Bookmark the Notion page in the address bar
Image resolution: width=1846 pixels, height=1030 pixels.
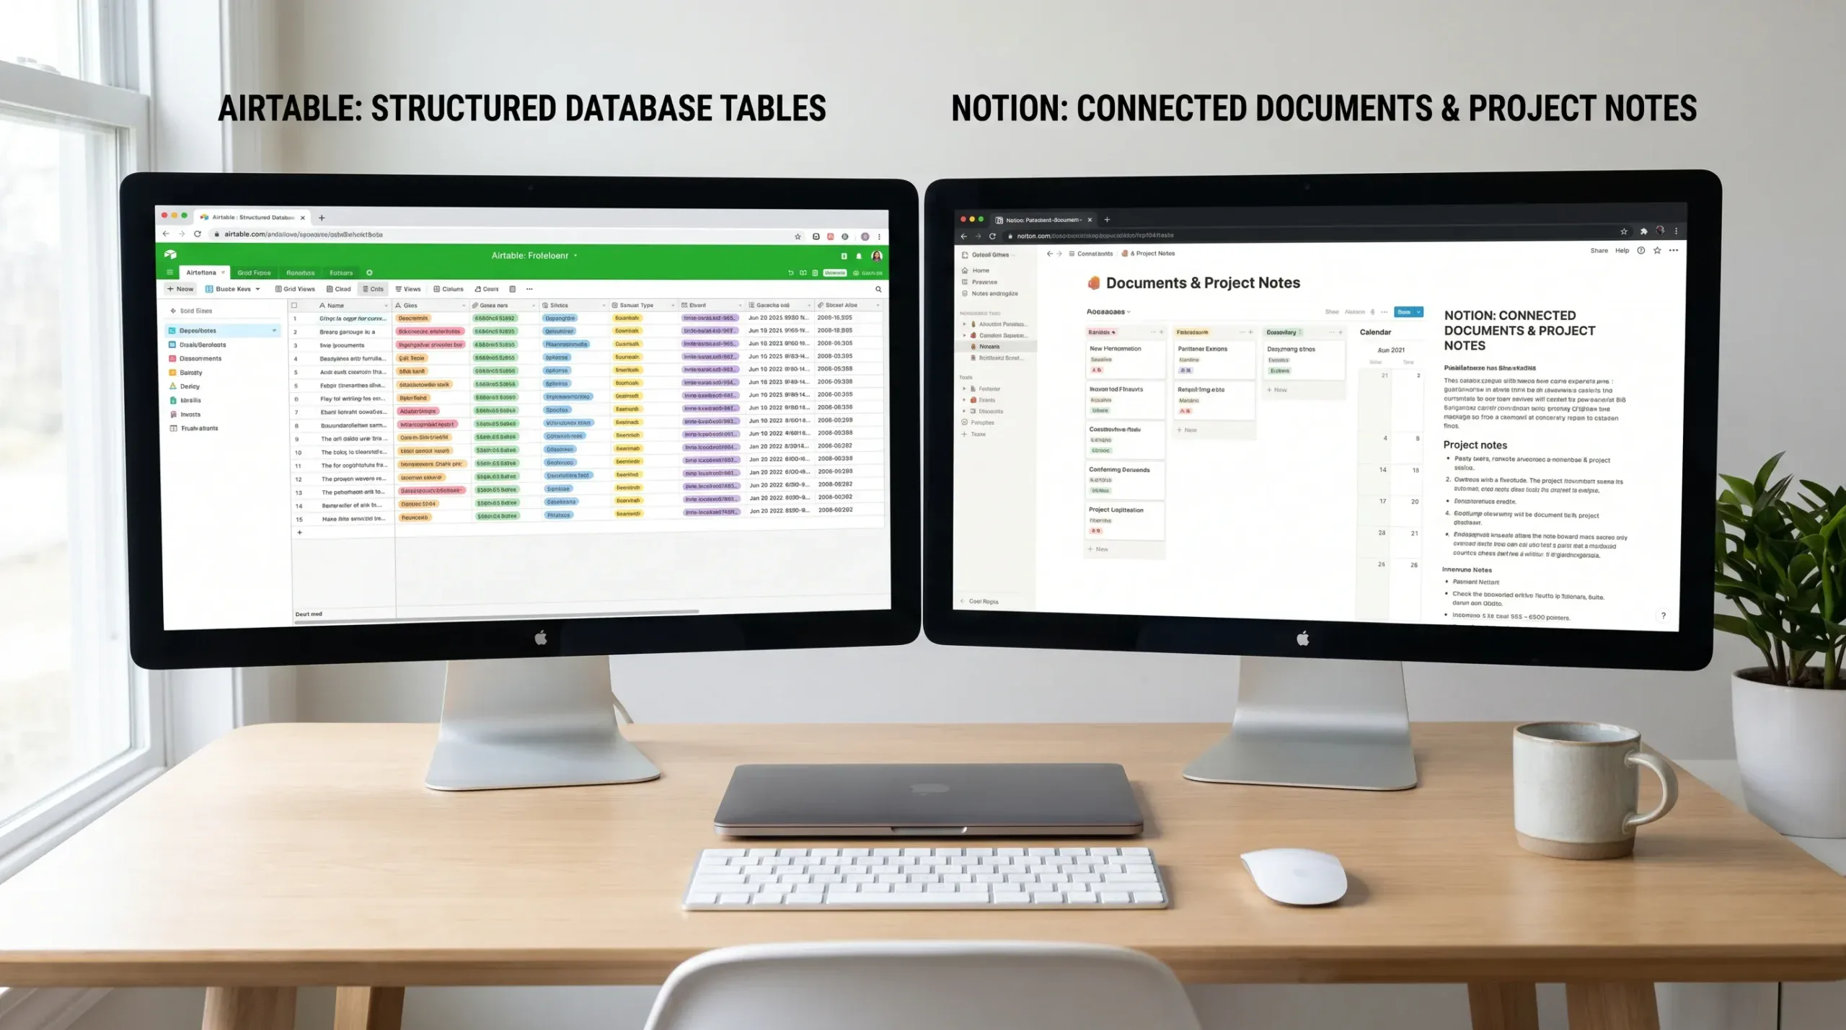1624,231
